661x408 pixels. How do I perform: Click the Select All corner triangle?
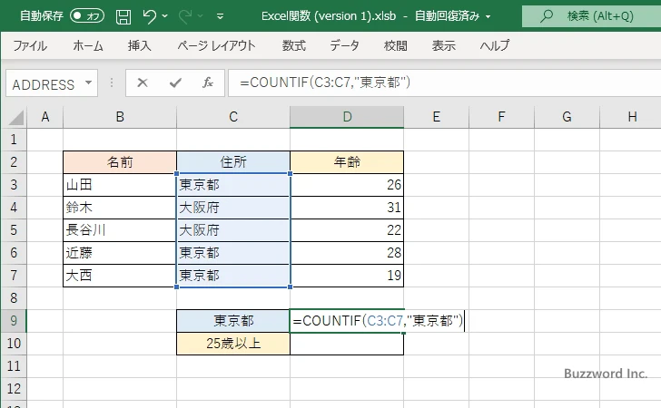coord(15,117)
